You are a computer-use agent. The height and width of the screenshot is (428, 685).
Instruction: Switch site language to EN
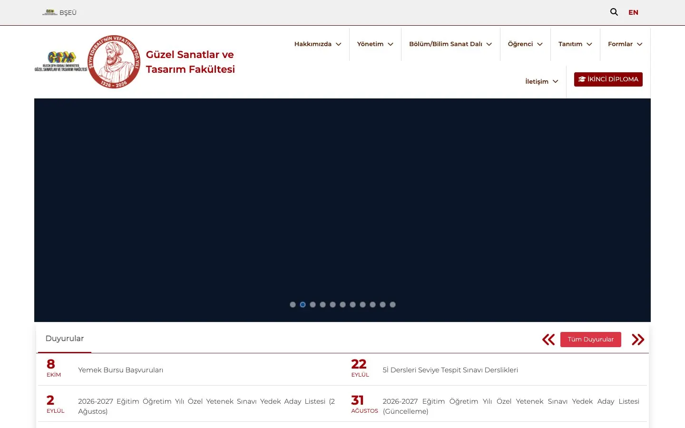pyautogui.click(x=633, y=12)
